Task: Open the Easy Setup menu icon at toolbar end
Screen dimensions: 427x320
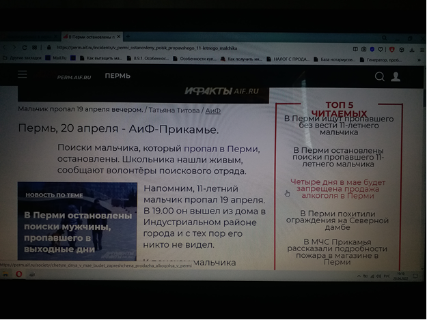Action: click(422, 50)
